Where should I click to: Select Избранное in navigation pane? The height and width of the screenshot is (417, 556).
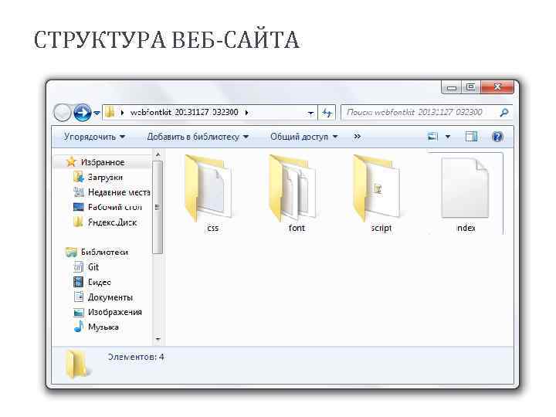pos(102,162)
